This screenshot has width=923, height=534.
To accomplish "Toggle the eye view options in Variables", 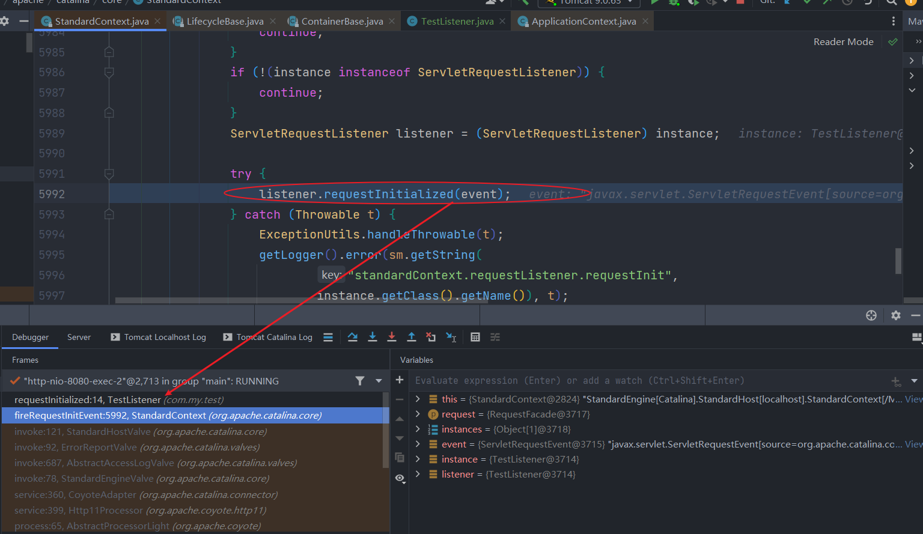I will [400, 478].
